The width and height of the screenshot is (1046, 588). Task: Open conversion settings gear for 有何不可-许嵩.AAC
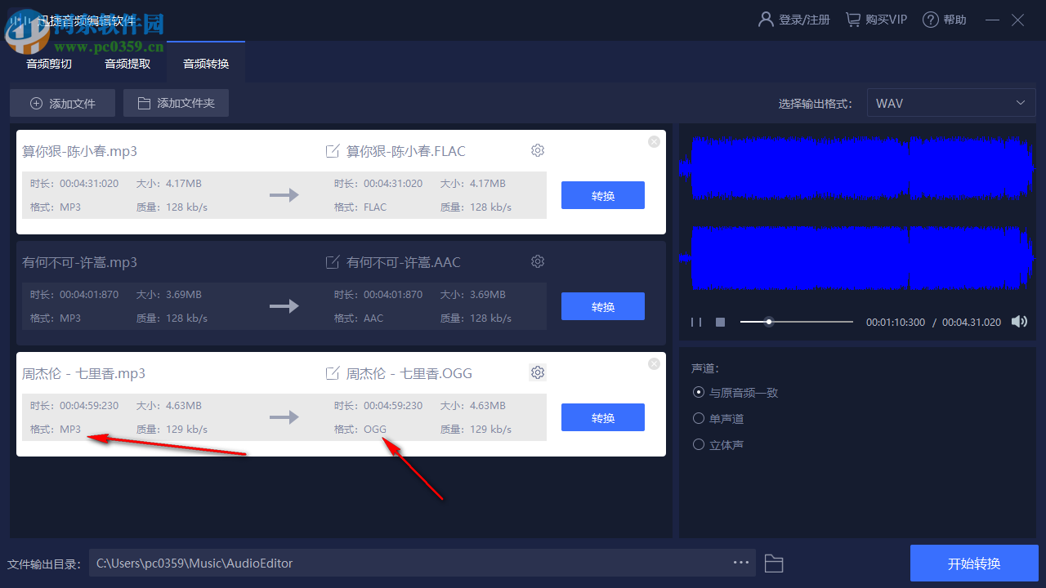coord(537,261)
